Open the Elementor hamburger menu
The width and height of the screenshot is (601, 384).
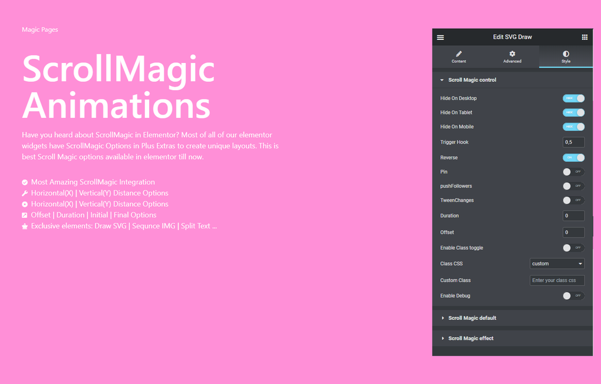[440, 37]
